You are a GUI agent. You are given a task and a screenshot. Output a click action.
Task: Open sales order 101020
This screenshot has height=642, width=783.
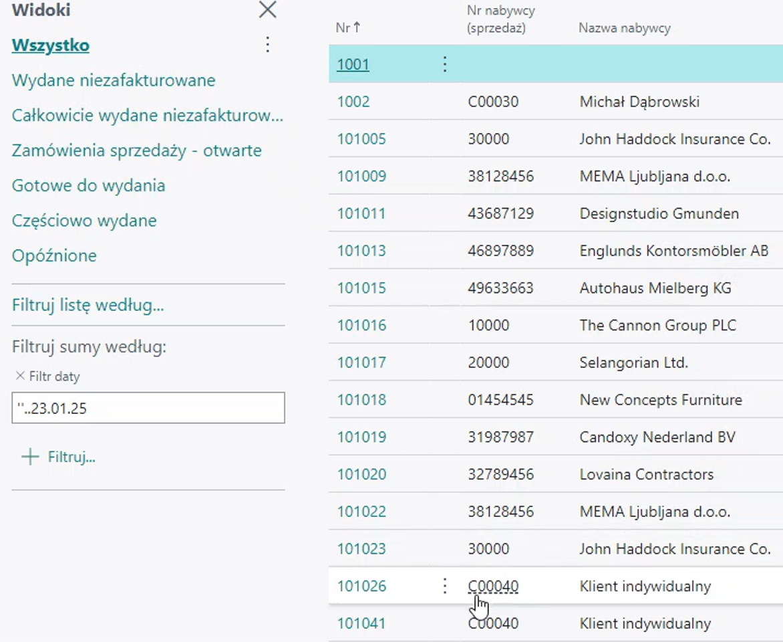[x=361, y=474]
